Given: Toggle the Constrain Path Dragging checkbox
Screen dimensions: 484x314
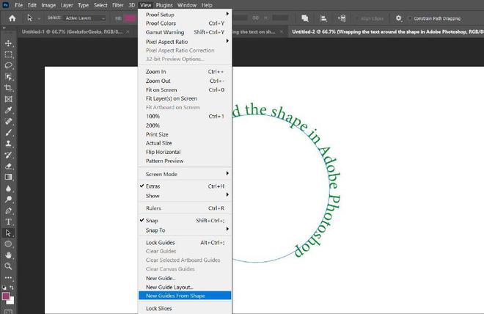Looking at the screenshot, I should coord(410,18).
